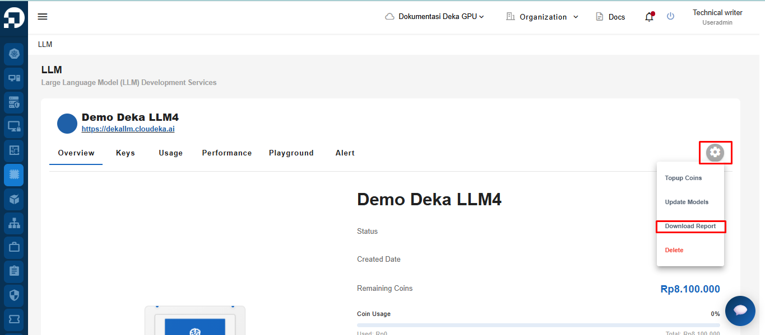
Task: Open the briefcase sidebar icon
Action: click(x=14, y=247)
